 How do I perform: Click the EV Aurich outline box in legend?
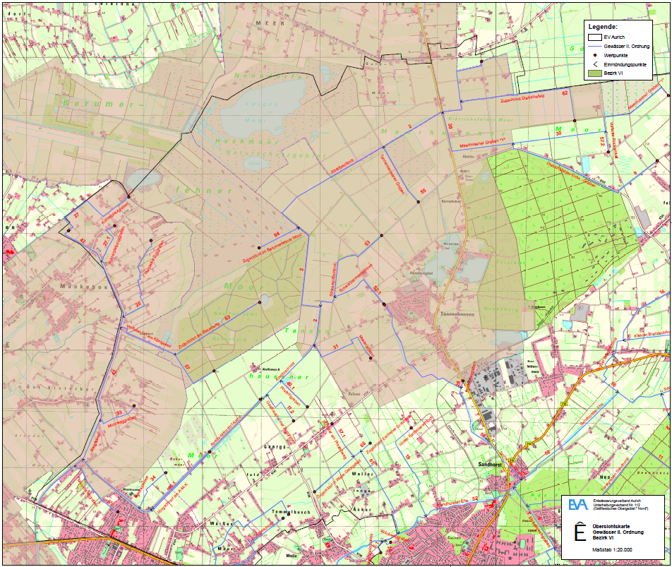point(595,37)
